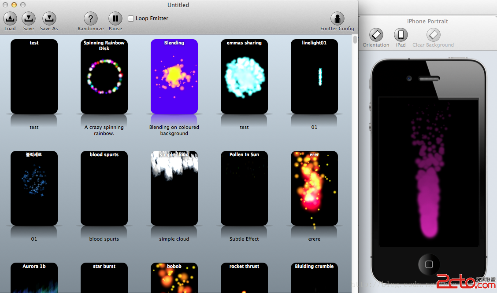
Task: Randomize the emitter with question-mark icon
Action: (90, 18)
